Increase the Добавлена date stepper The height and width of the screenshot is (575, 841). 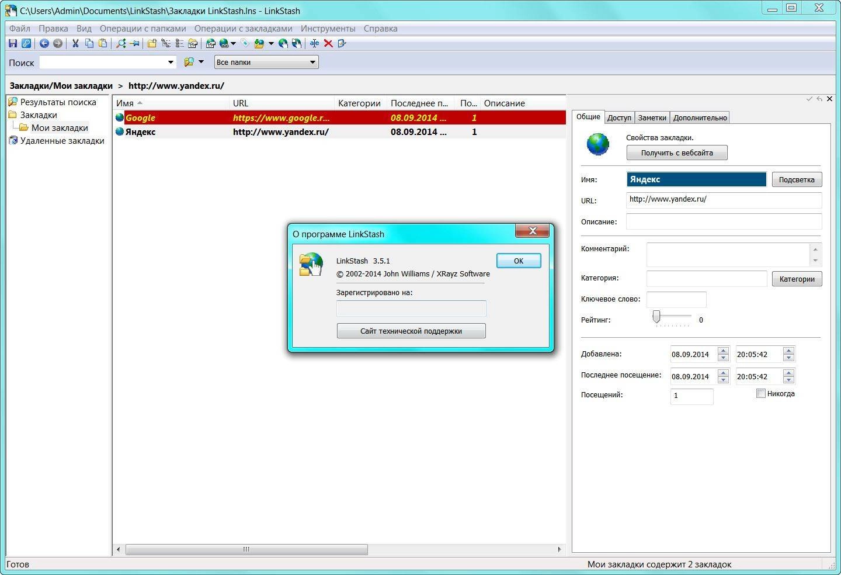tap(723, 351)
